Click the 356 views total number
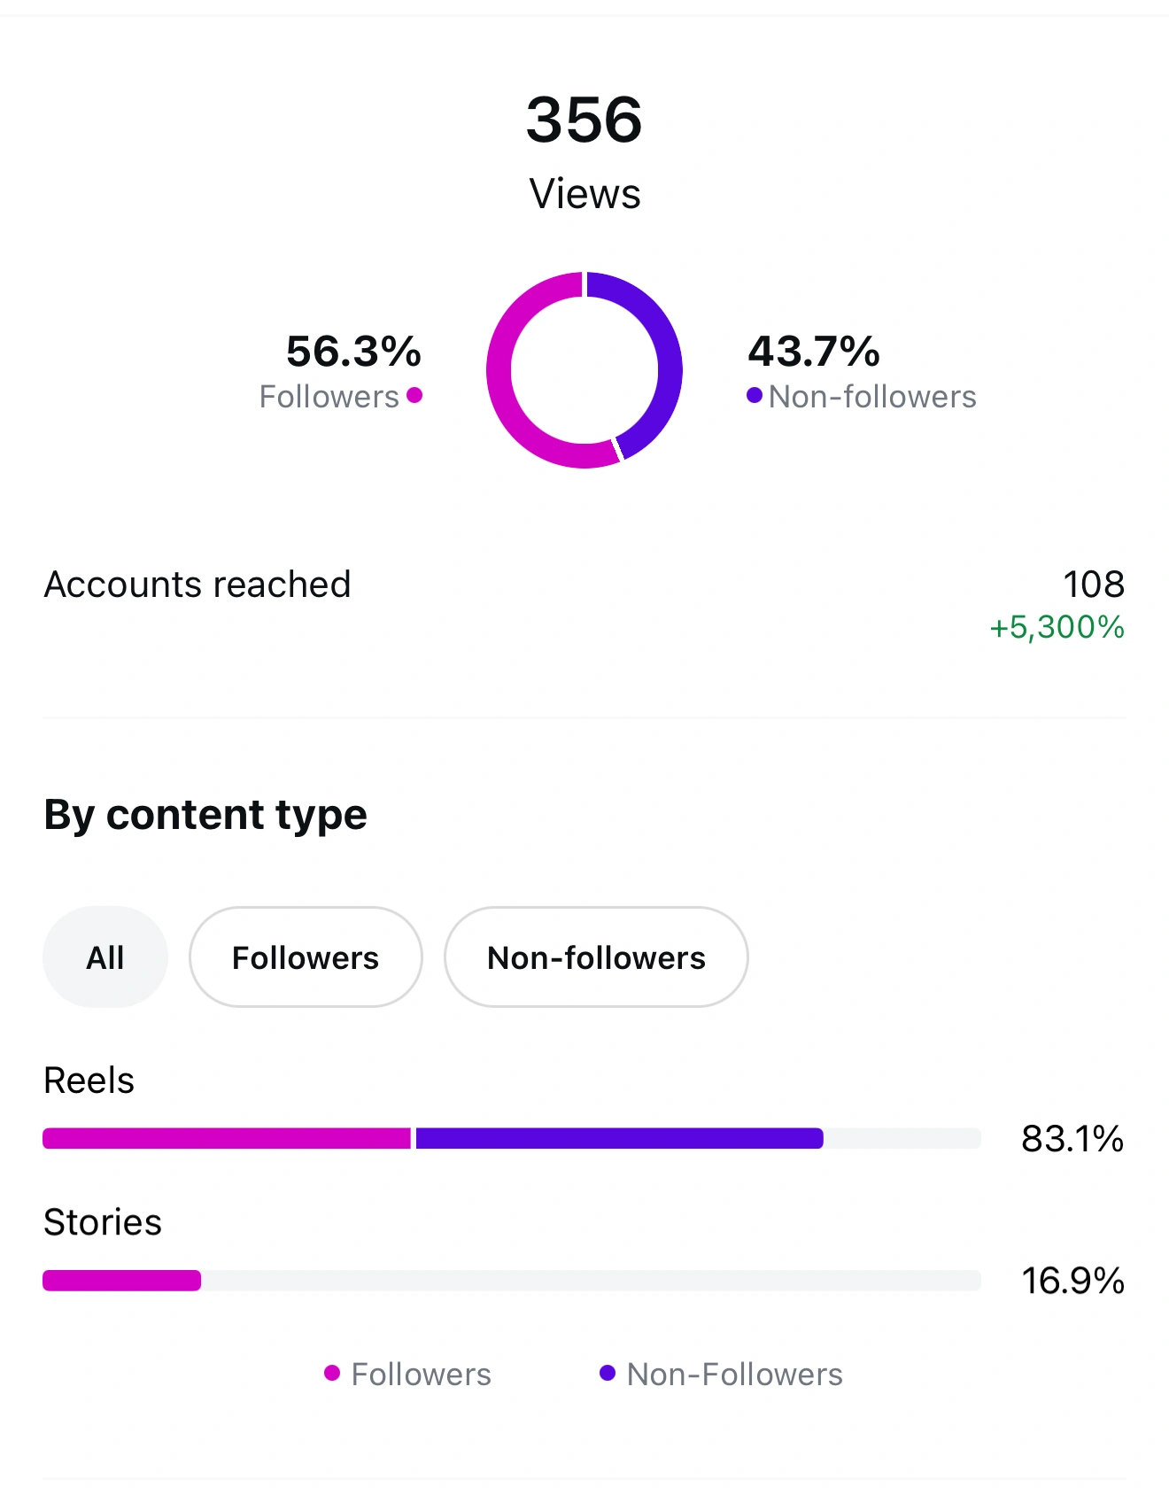Image resolution: width=1169 pixels, height=1495 pixels. (x=584, y=120)
